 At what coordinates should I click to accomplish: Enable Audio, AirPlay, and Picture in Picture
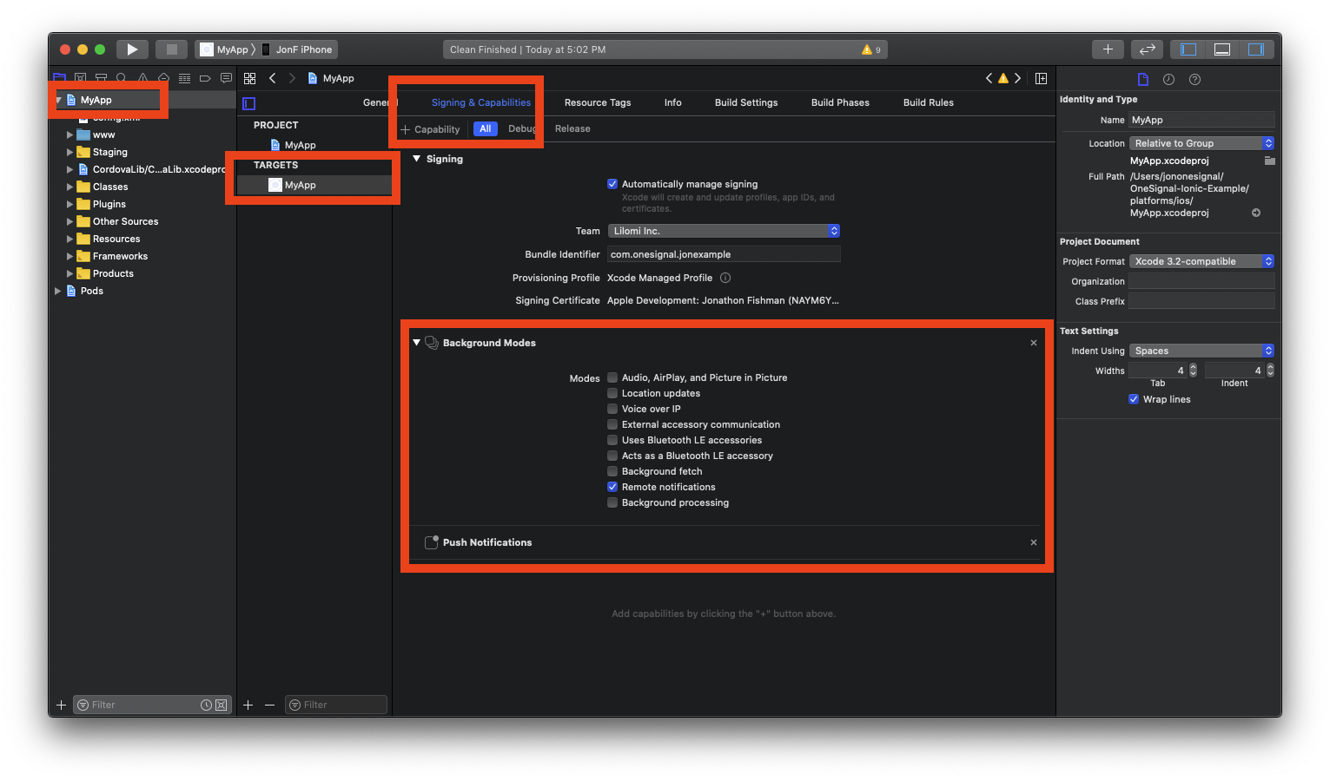(x=612, y=377)
